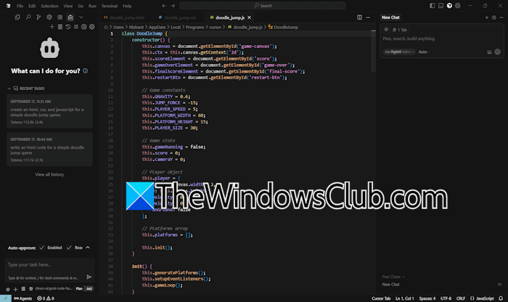Expand the Past Chats section
The image size is (508, 302).
(x=393, y=277)
